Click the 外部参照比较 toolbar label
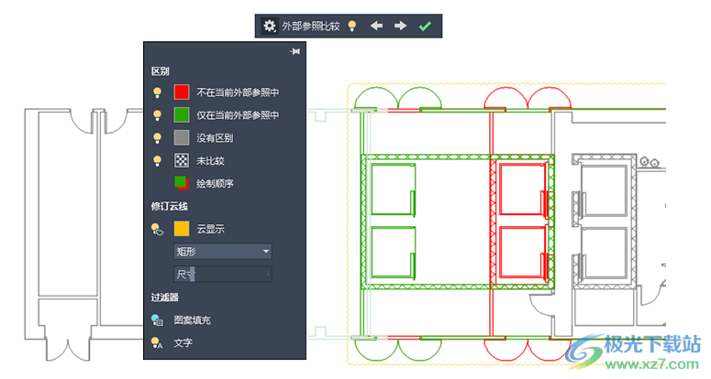Screen dimensions: 711x379 [x=311, y=27]
